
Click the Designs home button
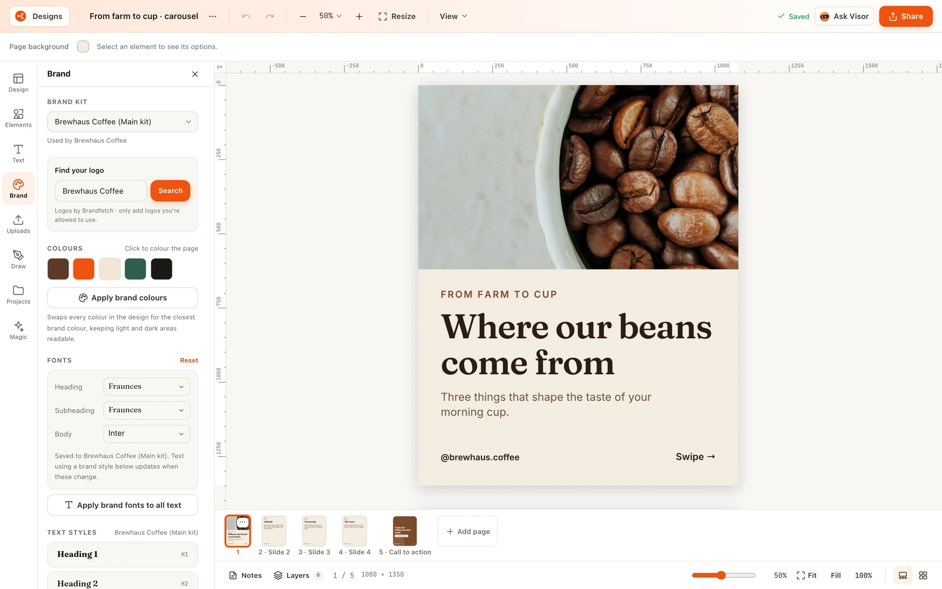click(x=40, y=16)
